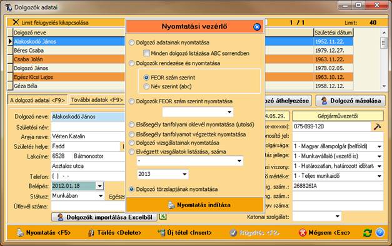The width and height of the screenshot is (392, 246).
Task: Open the blue help question mark icon
Action: [x=379, y=233]
